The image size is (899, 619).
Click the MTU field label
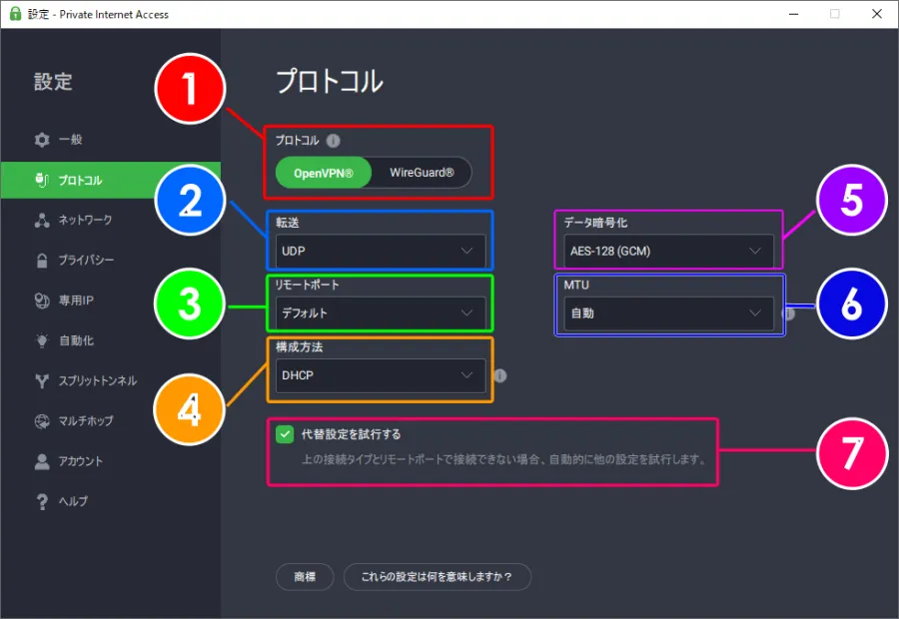coord(576,285)
